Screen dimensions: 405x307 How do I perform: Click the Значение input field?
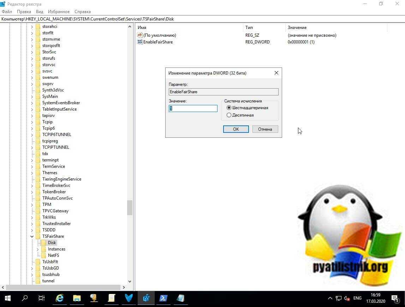pos(193,108)
